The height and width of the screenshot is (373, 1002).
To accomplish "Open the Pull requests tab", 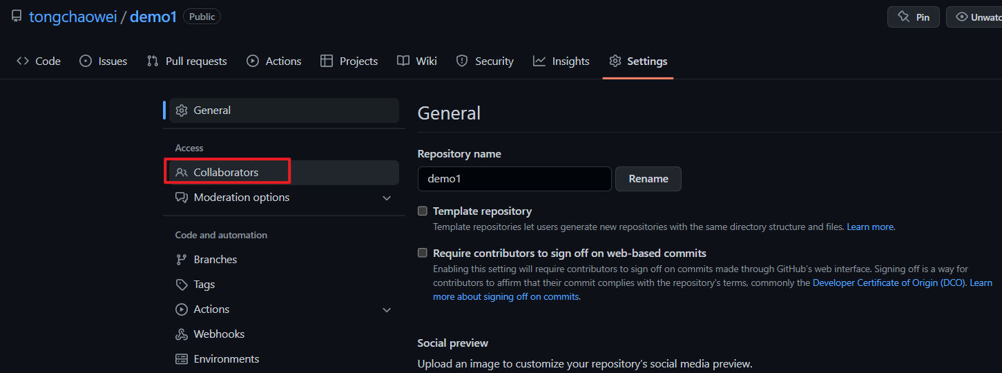I will tap(187, 61).
